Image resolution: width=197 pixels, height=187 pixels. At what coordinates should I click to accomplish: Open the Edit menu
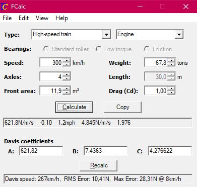pos(24,18)
